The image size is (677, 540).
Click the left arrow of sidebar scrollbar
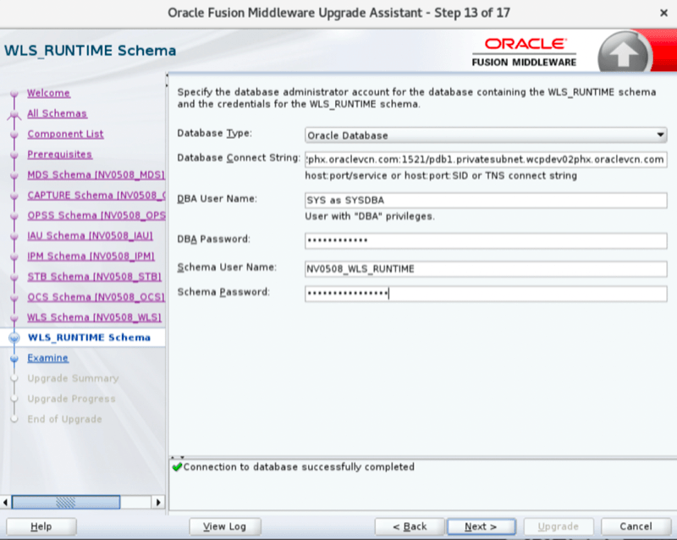pos(6,502)
